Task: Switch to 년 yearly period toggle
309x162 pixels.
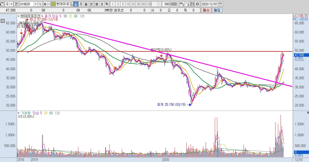Action: point(91,4)
